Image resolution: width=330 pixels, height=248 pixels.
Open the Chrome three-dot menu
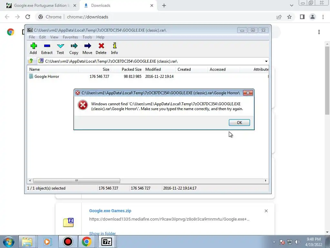323,17
